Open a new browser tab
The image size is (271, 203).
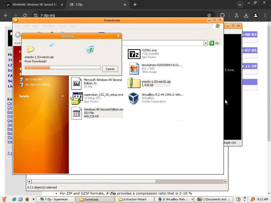135,5
